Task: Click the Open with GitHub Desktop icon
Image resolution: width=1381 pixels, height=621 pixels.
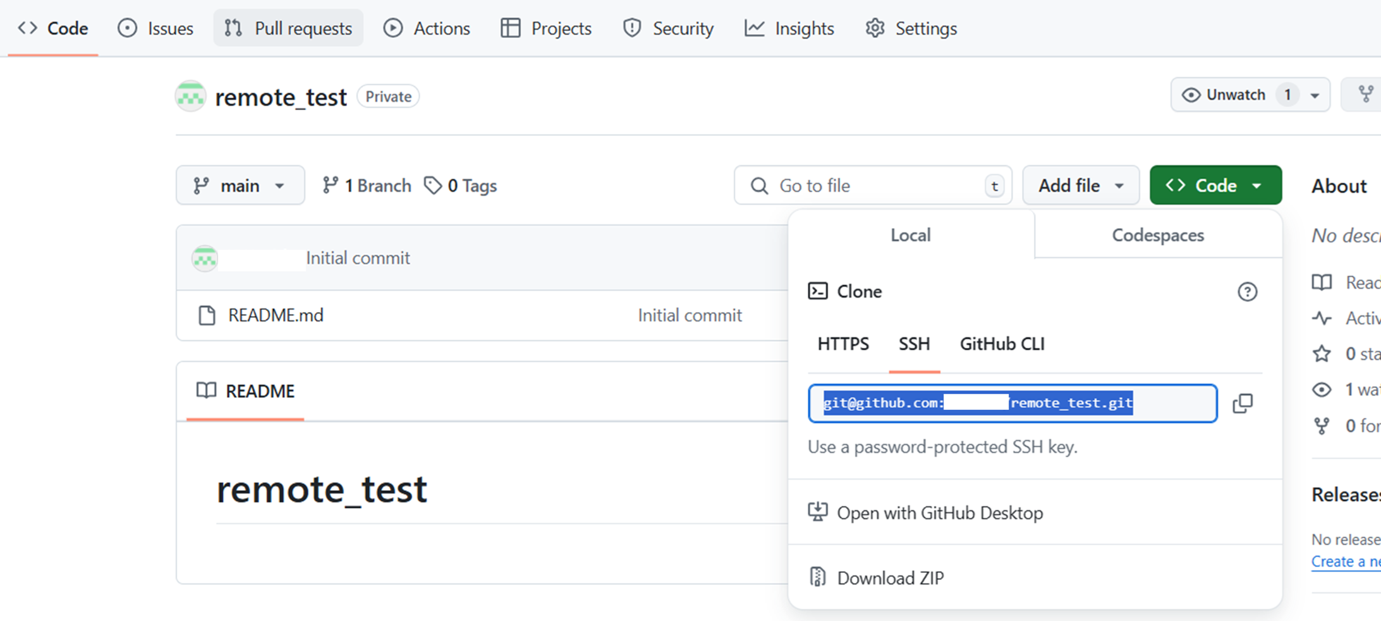Action: pyautogui.click(x=817, y=512)
